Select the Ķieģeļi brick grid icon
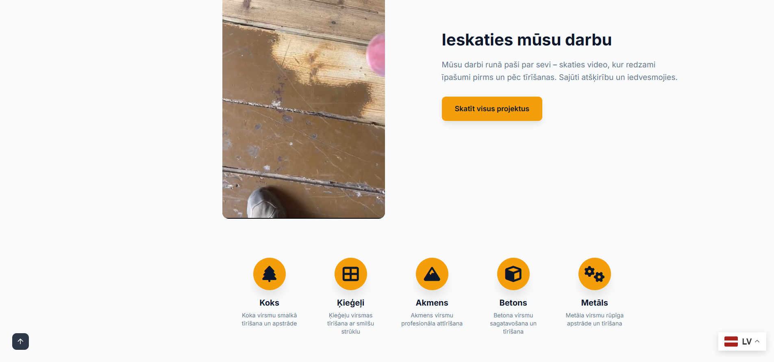This screenshot has height=362, width=774. pyautogui.click(x=350, y=274)
